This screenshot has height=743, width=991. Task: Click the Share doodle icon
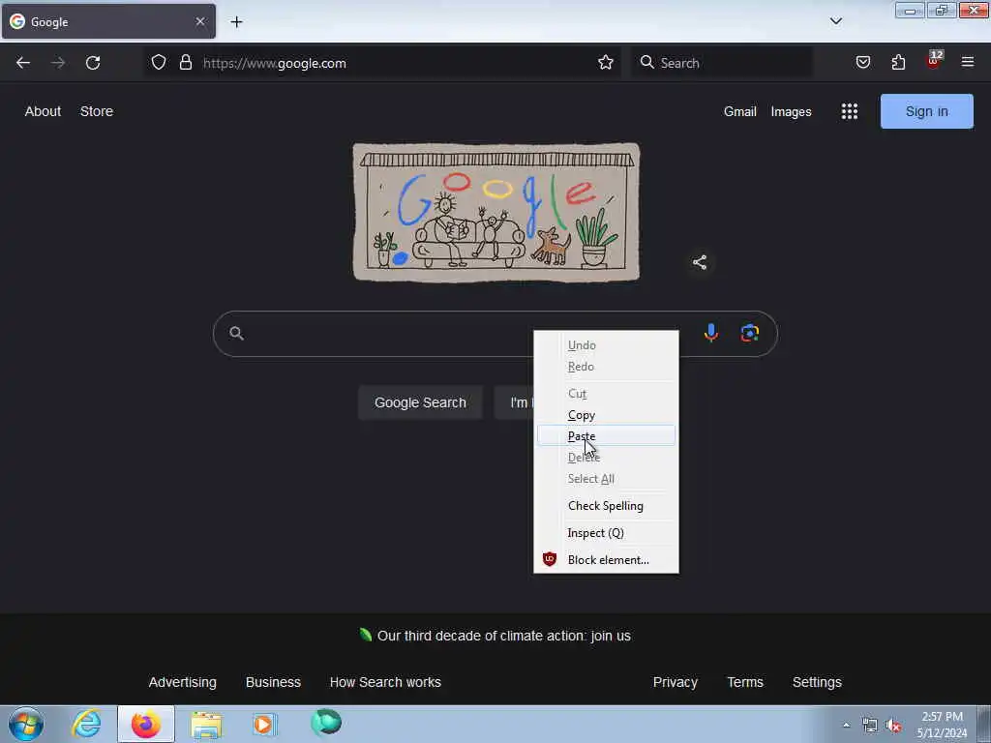point(699,262)
